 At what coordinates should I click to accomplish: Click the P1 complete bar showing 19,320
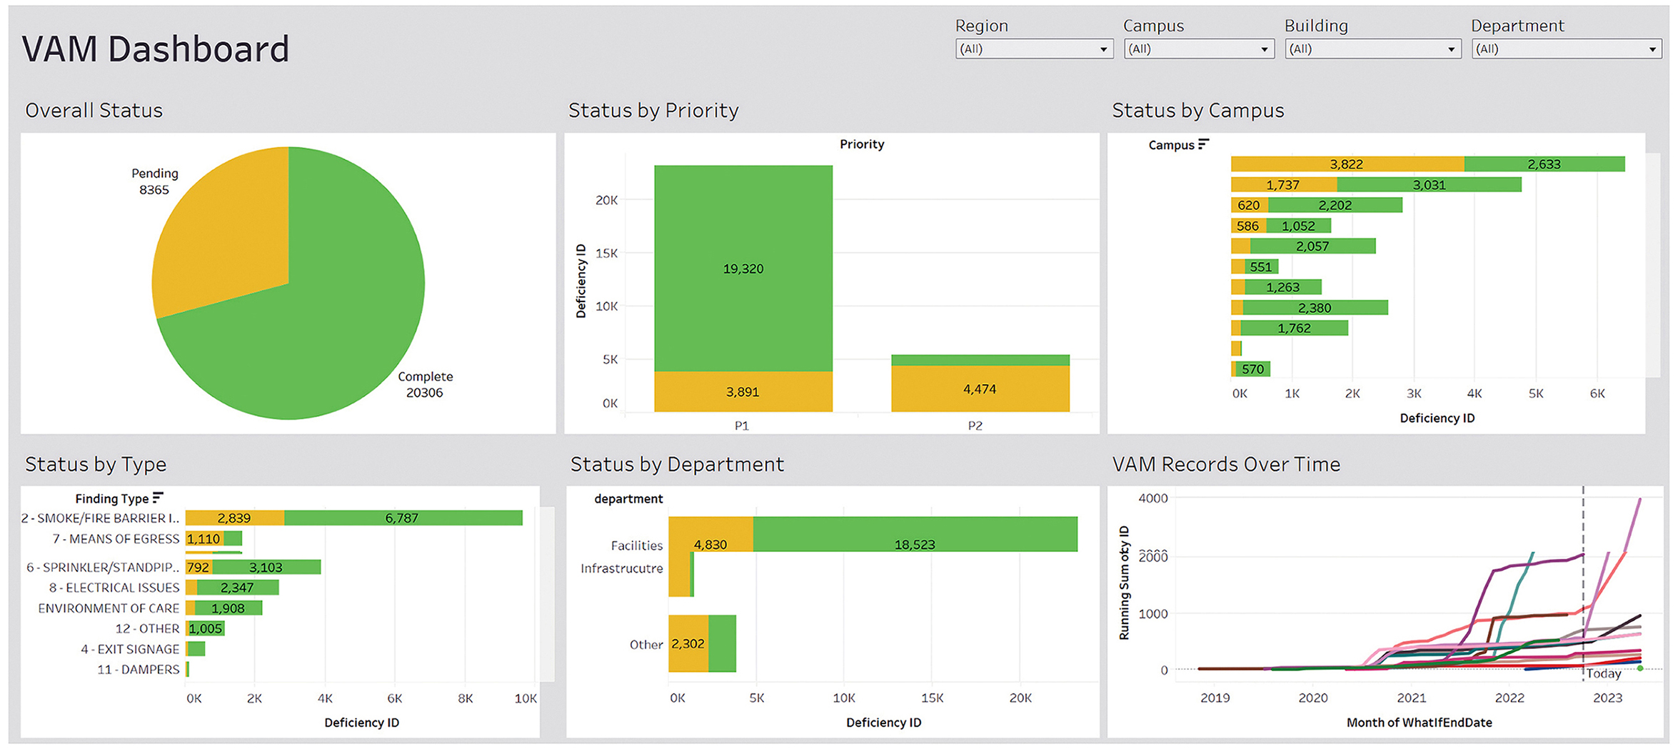tap(743, 268)
